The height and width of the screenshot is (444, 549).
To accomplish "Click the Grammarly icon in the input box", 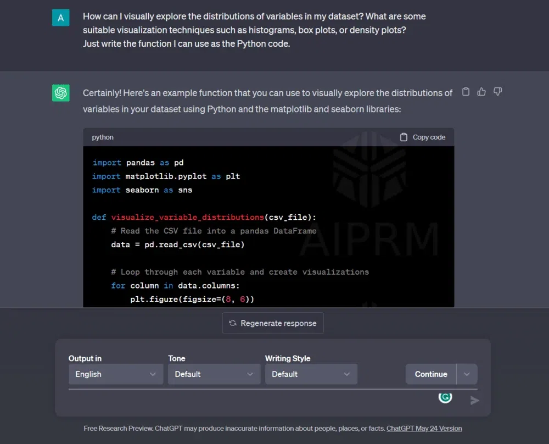I will [x=445, y=397].
